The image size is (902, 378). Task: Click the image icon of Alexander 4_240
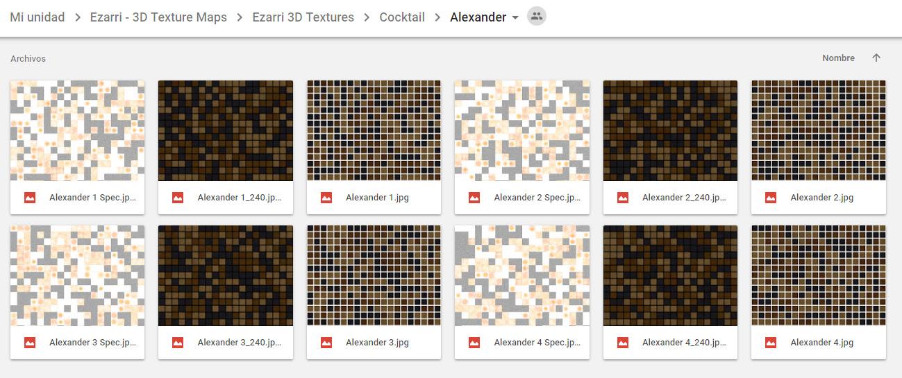[x=623, y=343]
